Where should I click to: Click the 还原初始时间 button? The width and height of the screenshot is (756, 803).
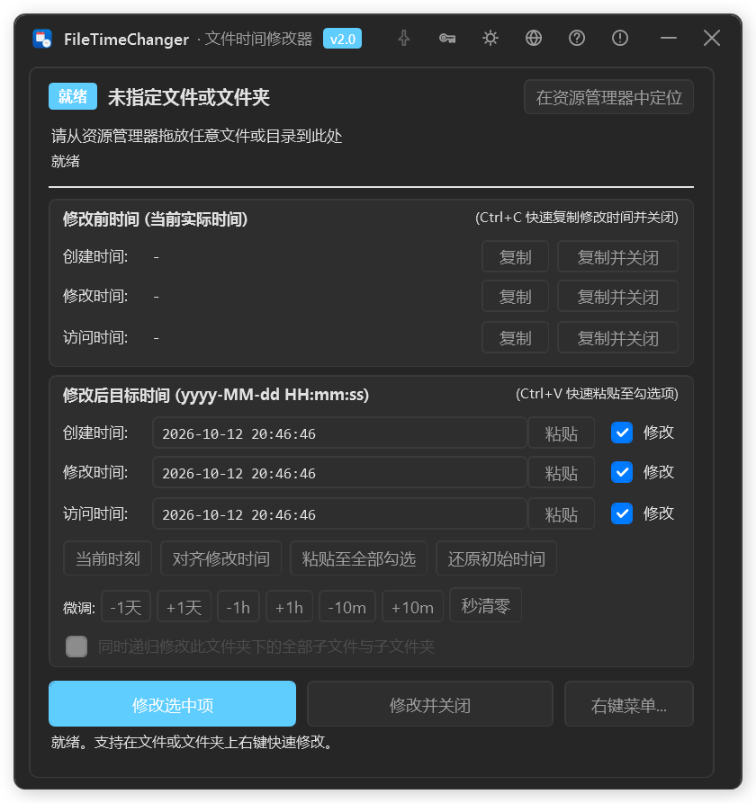coord(496,558)
